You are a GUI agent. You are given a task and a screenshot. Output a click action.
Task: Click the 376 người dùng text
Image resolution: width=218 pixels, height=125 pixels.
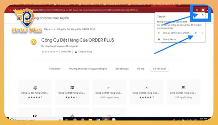pos(183,97)
